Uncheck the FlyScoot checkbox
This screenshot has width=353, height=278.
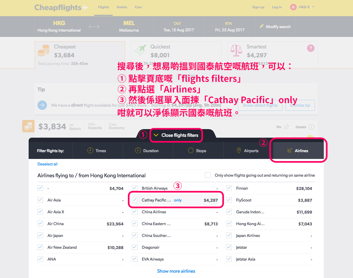[x=229, y=200]
